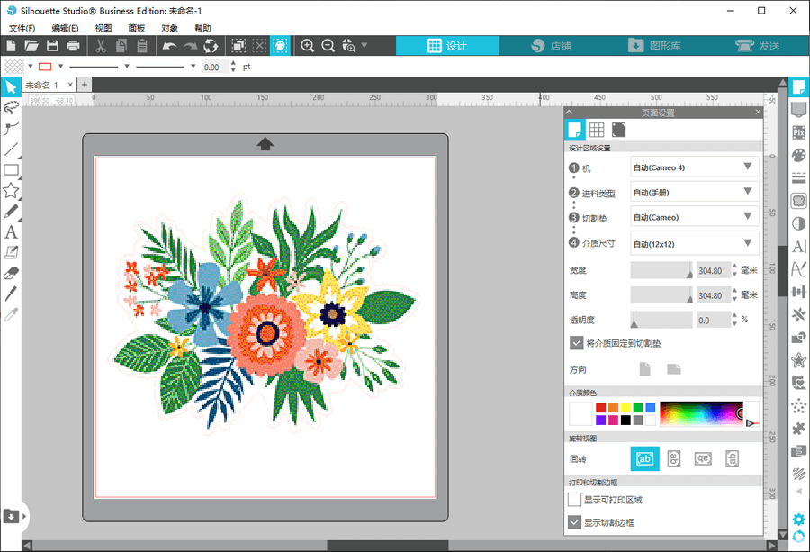The image size is (810, 552).
Task: Uncheck show cut border checkbox
Action: (x=574, y=522)
